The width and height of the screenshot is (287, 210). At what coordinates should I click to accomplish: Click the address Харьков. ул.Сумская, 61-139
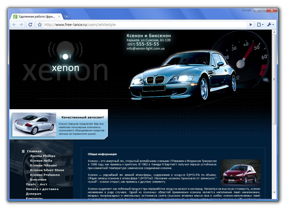click(x=148, y=40)
